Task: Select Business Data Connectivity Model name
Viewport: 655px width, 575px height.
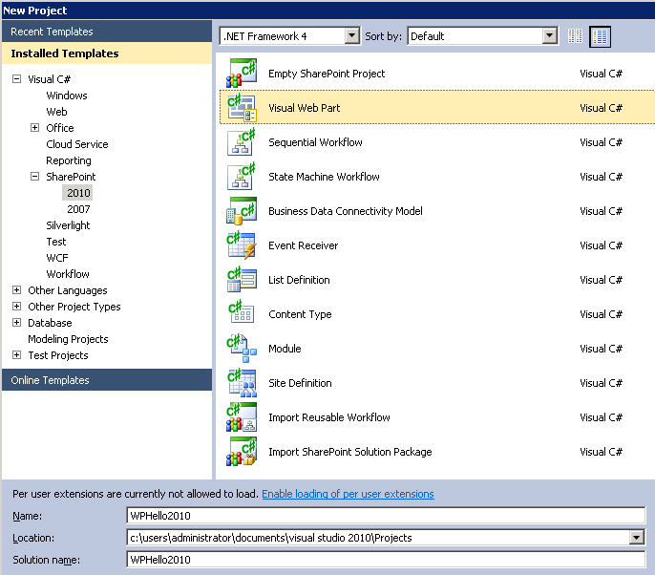Action: click(346, 211)
